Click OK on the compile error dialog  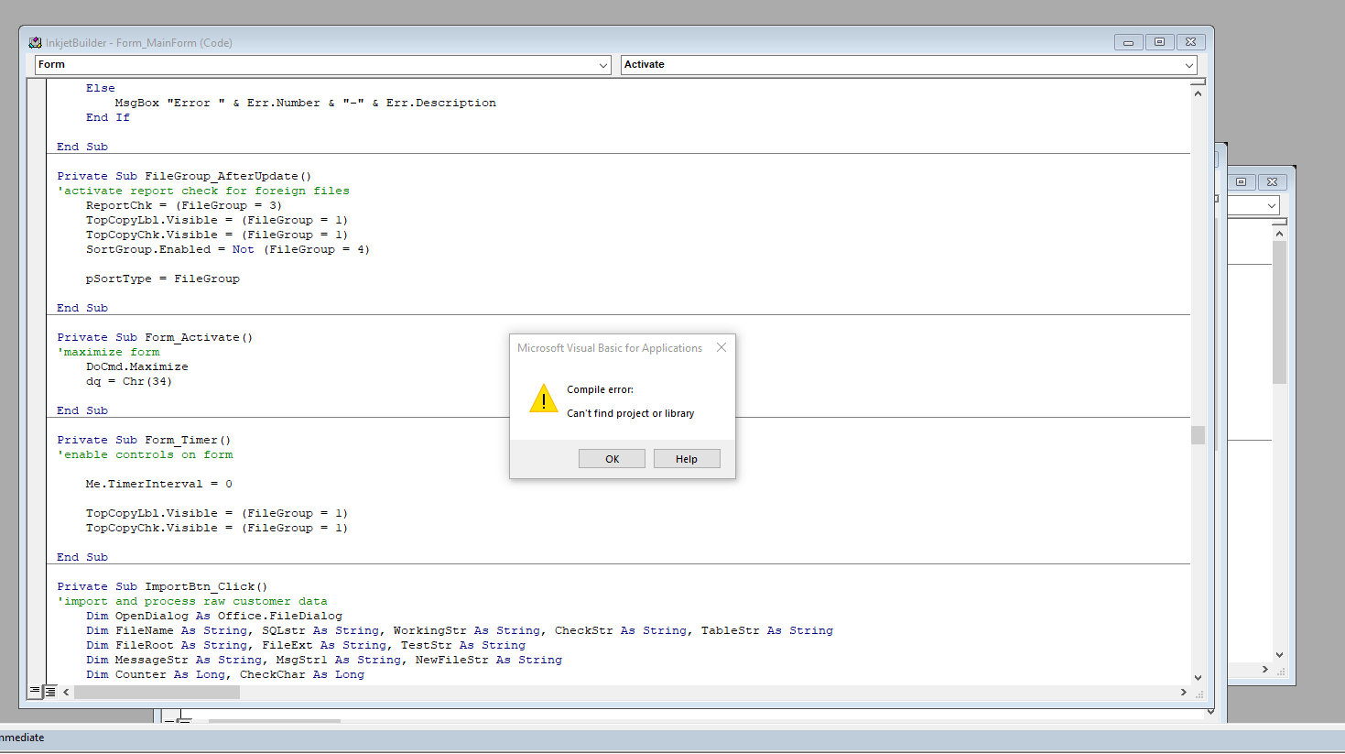(x=611, y=458)
